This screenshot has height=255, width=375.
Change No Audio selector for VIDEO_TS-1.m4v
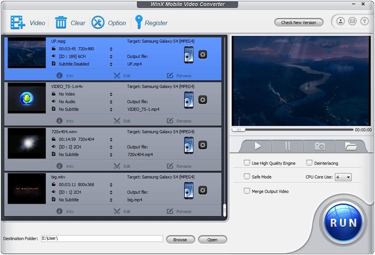[111, 102]
